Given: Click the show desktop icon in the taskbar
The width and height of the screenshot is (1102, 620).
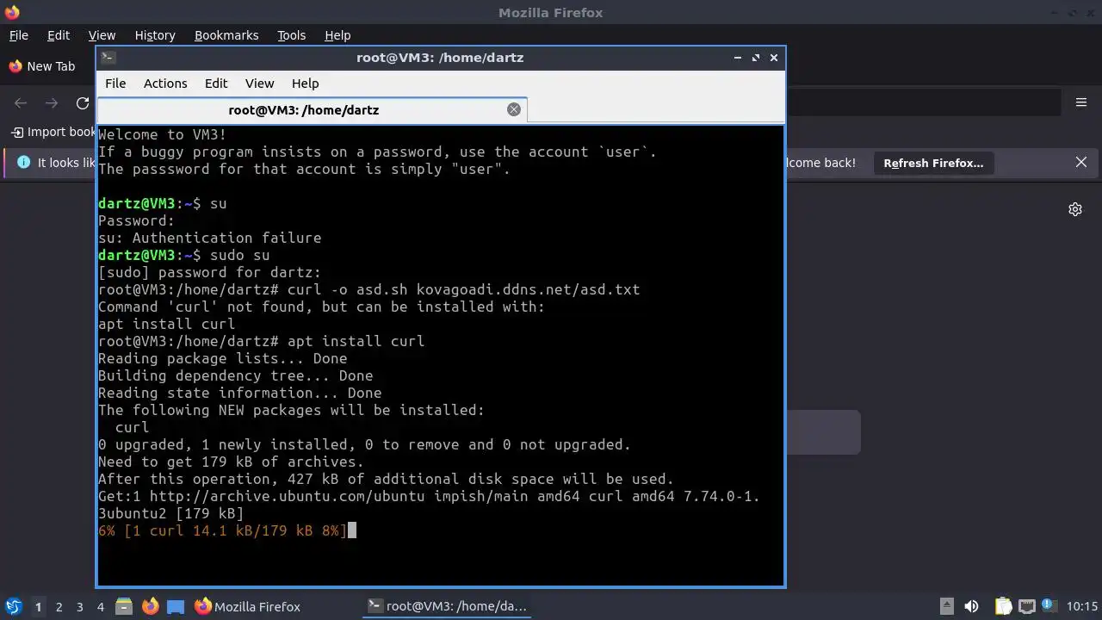Looking at the screenshot, I should click(176, 606).
